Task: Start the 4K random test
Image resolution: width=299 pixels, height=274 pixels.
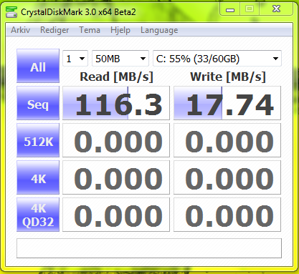Action: click(x=38, y=177)
